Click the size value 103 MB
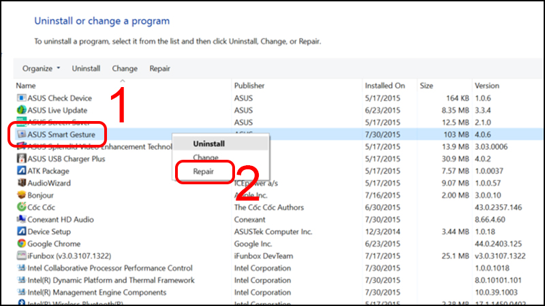The width and height of the screenshot is (545, 306). pos(456,135)
